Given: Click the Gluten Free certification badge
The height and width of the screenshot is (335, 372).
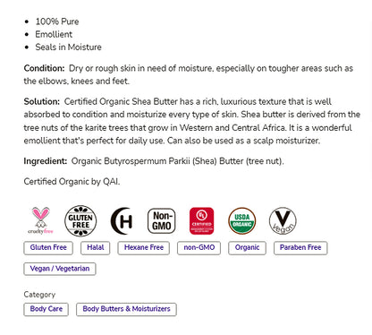Looking at the screenshot, I should click(x=80, y=221).
